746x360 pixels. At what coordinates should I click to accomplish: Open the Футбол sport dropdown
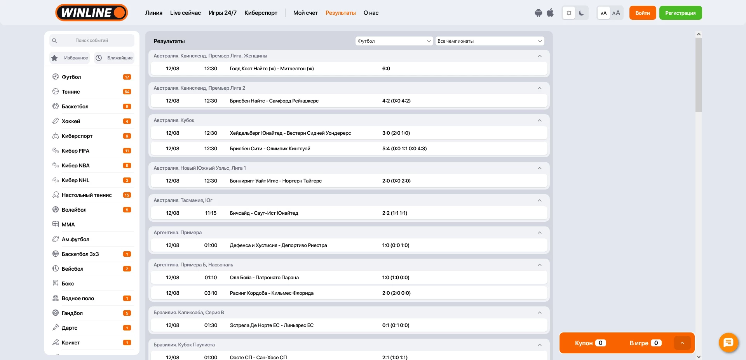(394, 41)
